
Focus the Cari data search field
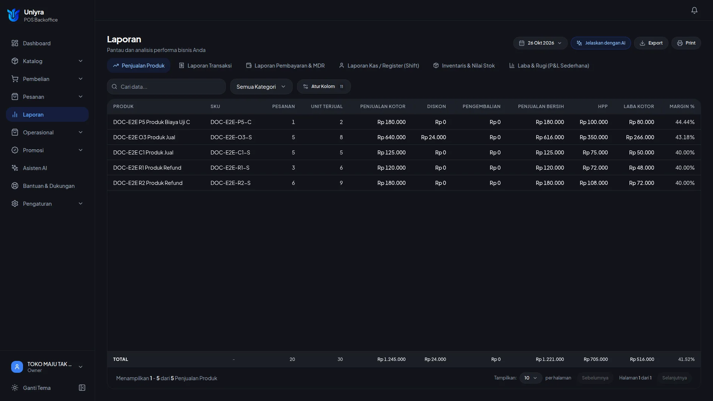[166, 87]
